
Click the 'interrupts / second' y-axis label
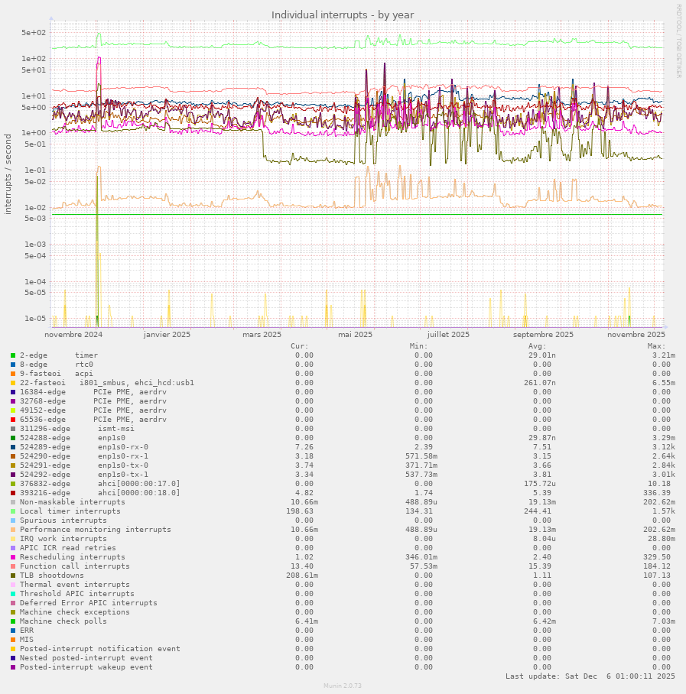click(x=8, y=173)
